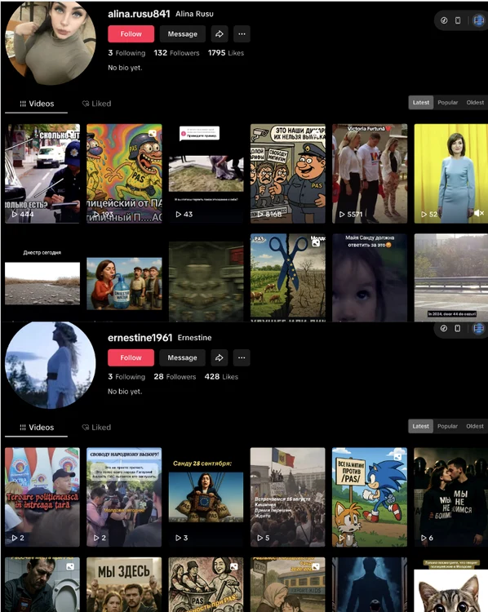
Task: Select Popular sort on alina.rusu841 videos
Action: pos(447,103)
